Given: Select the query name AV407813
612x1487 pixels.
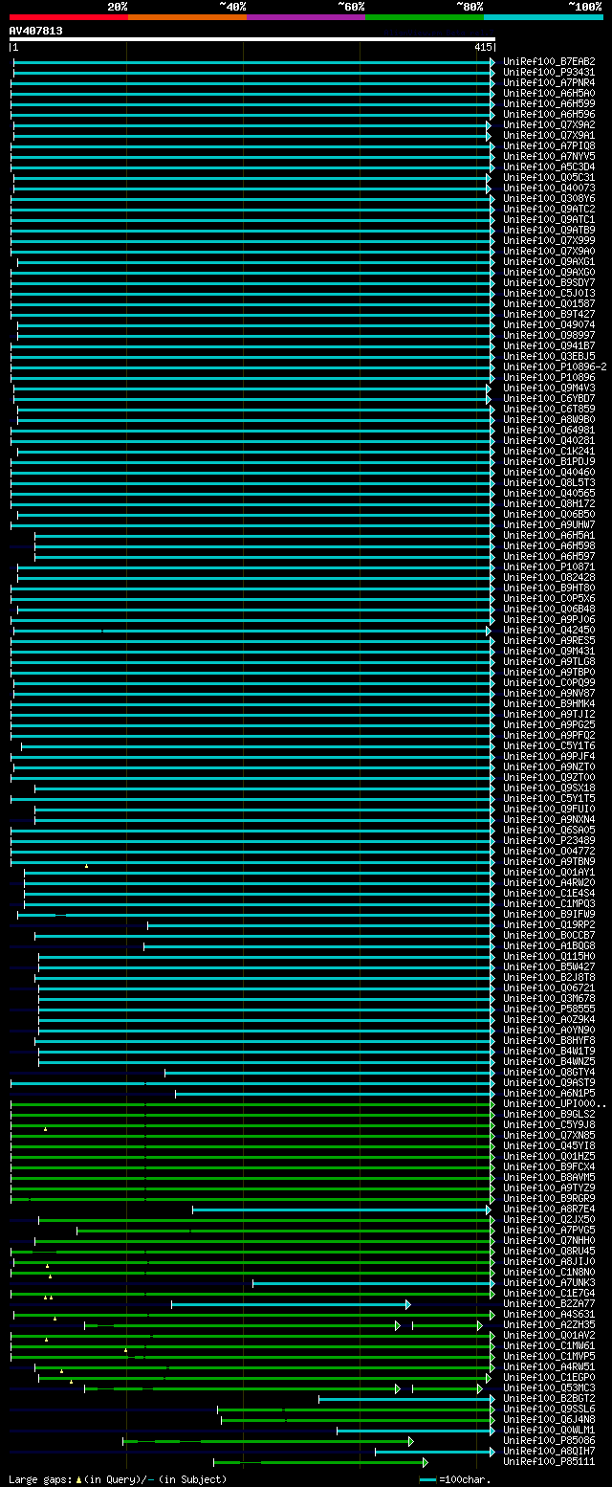Looking at the screenshot, I should tap(36, 31).
